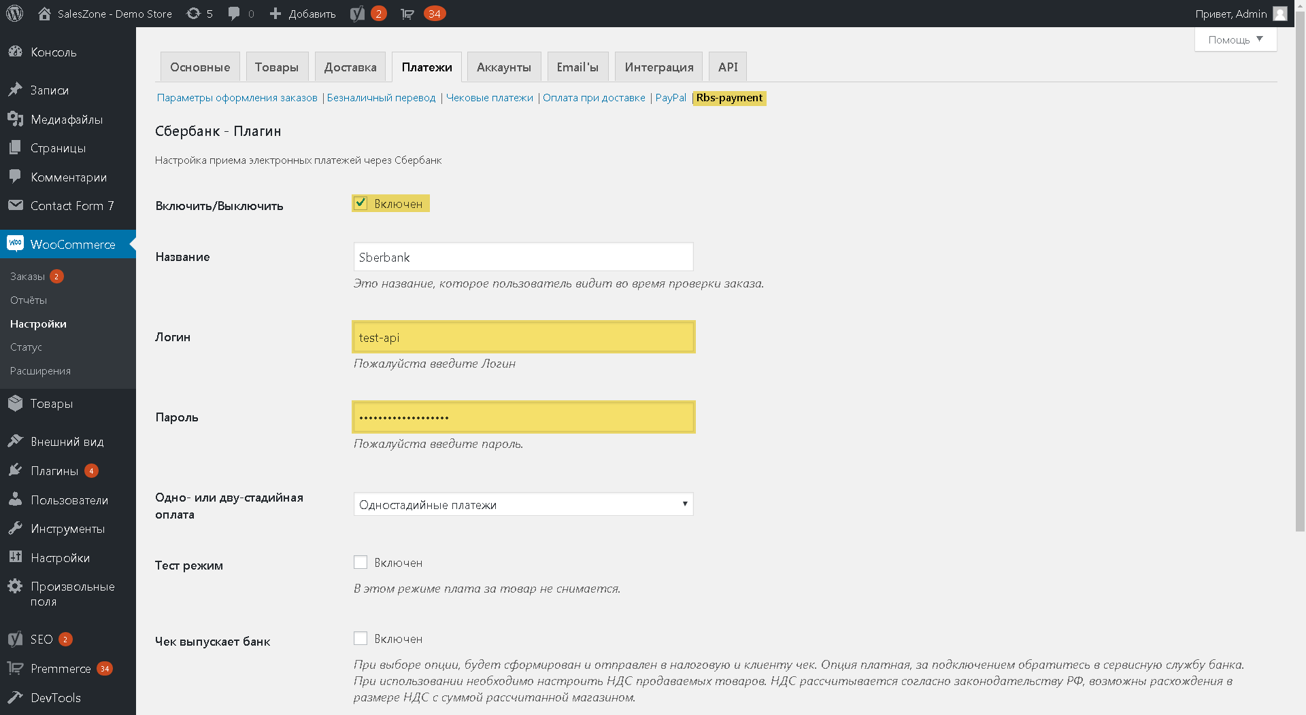Switch to the Товары settings tab
The width and height of the screenshot is (1306, 715).
pyautogui.click(x=277, y=67)
